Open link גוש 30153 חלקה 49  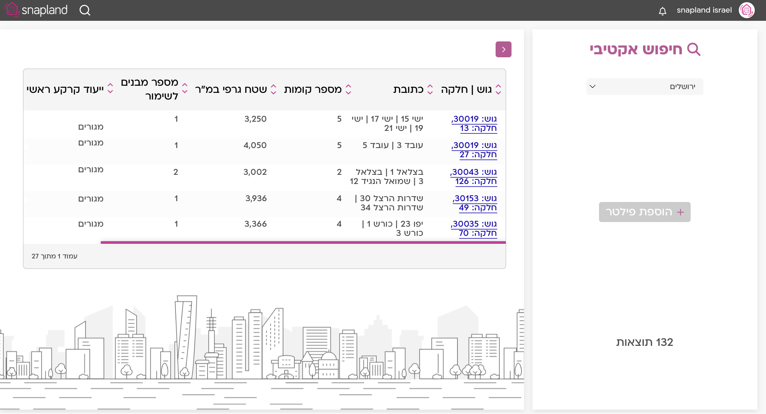point(475,203)
